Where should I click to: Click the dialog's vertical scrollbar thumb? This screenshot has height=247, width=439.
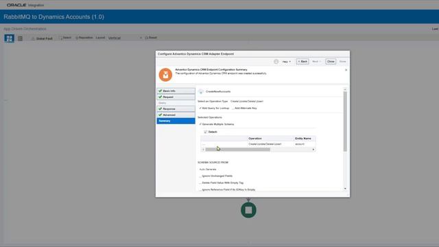[345, 121]
